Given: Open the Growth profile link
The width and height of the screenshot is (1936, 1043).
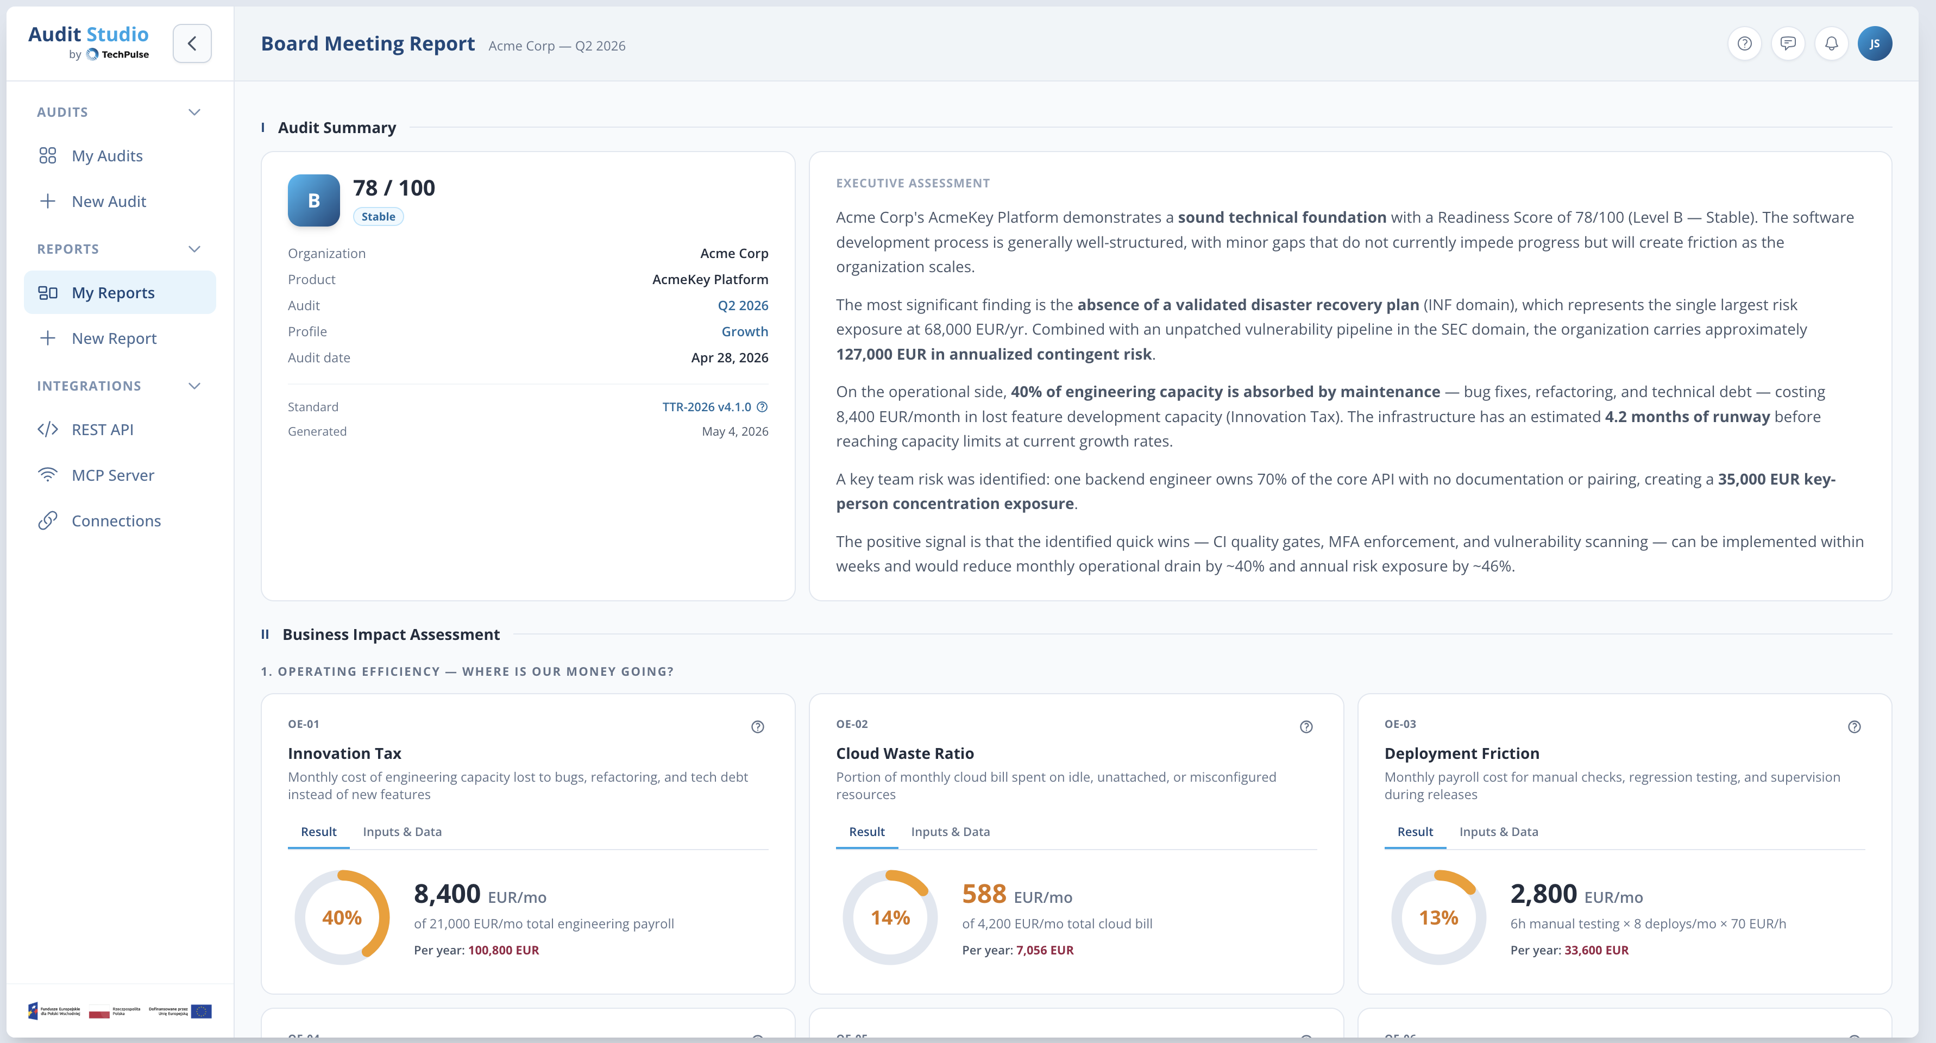Looking at the screenshot, I should coord(745,331).
